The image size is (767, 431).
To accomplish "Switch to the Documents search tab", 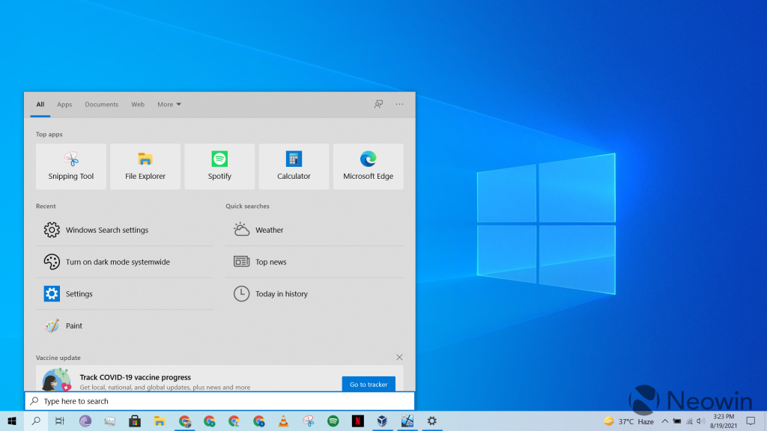I will pos(102,105).
